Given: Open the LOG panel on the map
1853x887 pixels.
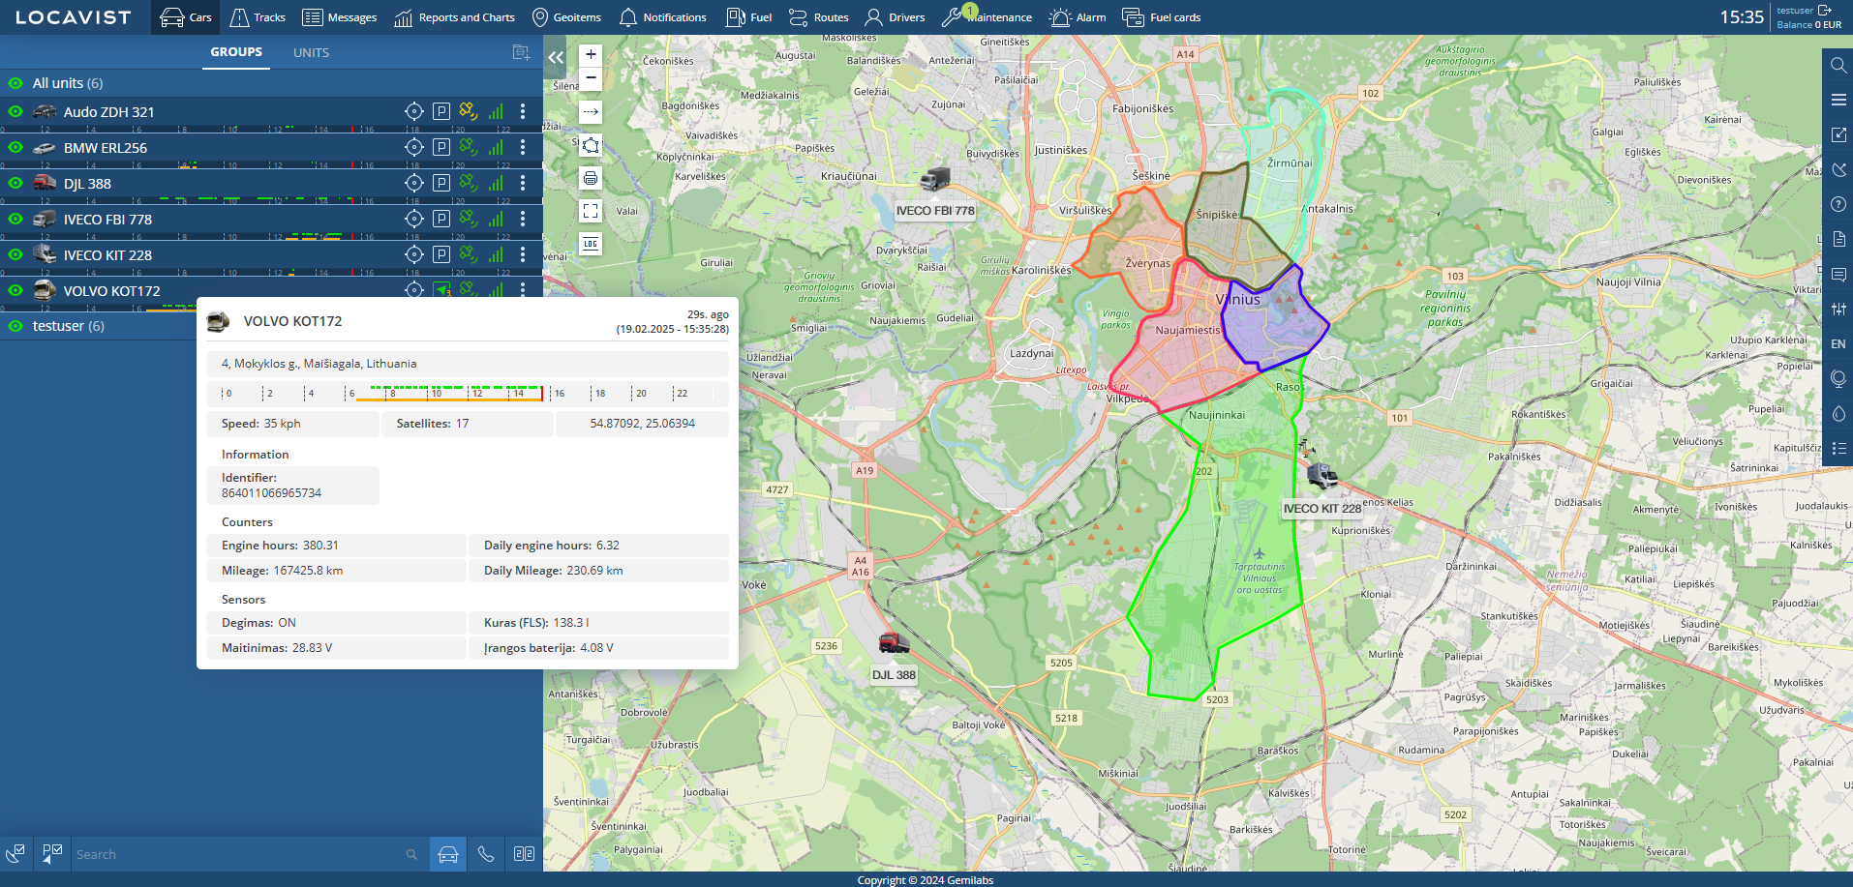Looking at the screenshot, I should pyautogui.click(x=591, y=244).
